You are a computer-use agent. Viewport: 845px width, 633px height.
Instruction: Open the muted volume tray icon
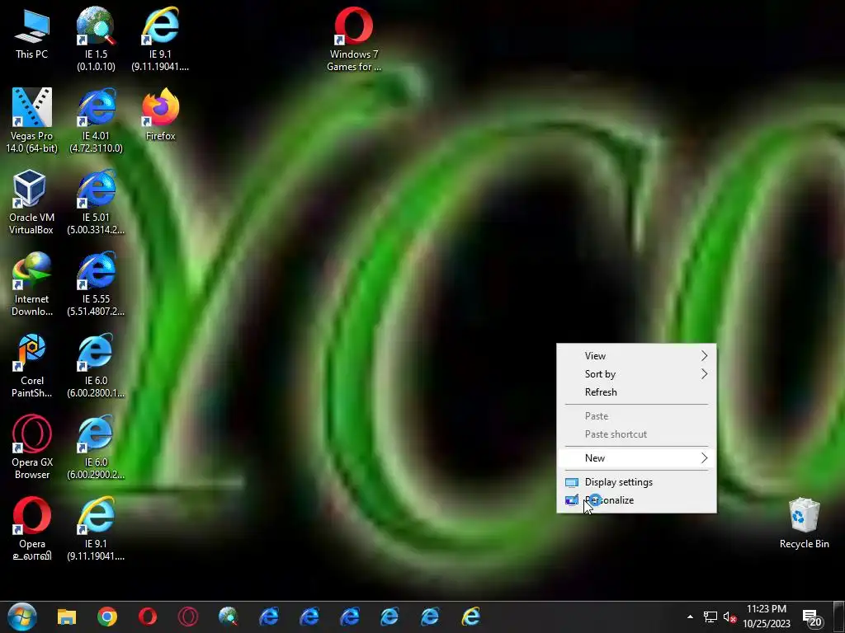tap(729, 617)
